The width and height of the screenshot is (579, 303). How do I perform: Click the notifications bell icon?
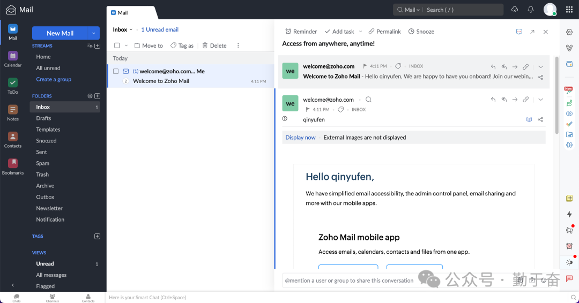[531, 10]
